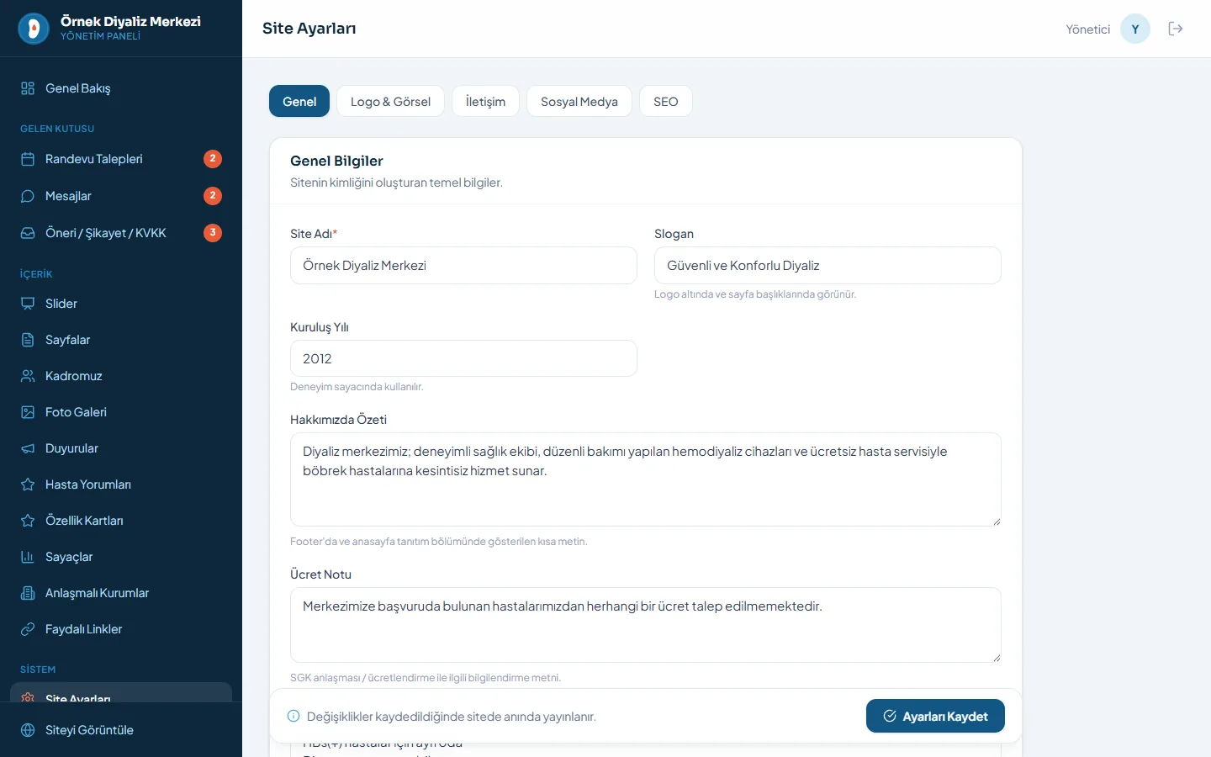Open the Logo & Görsel tab
This screenshot has width=1211, height=757.
click(x=390, y=101)
